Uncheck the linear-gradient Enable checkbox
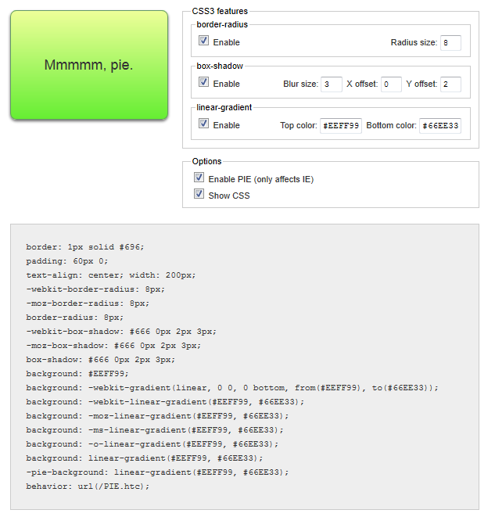 click(203, 124)
